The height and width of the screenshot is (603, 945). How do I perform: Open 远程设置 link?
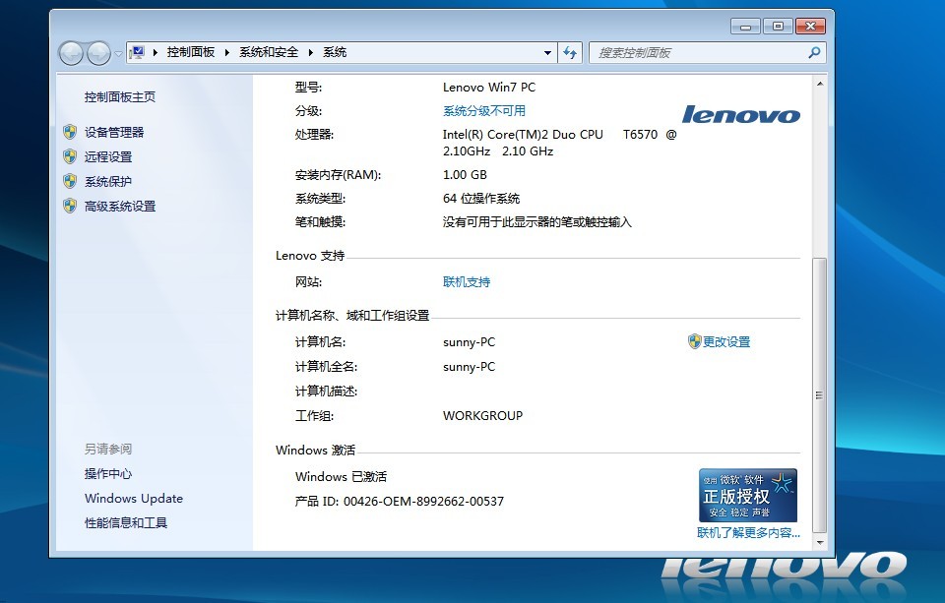108,156
